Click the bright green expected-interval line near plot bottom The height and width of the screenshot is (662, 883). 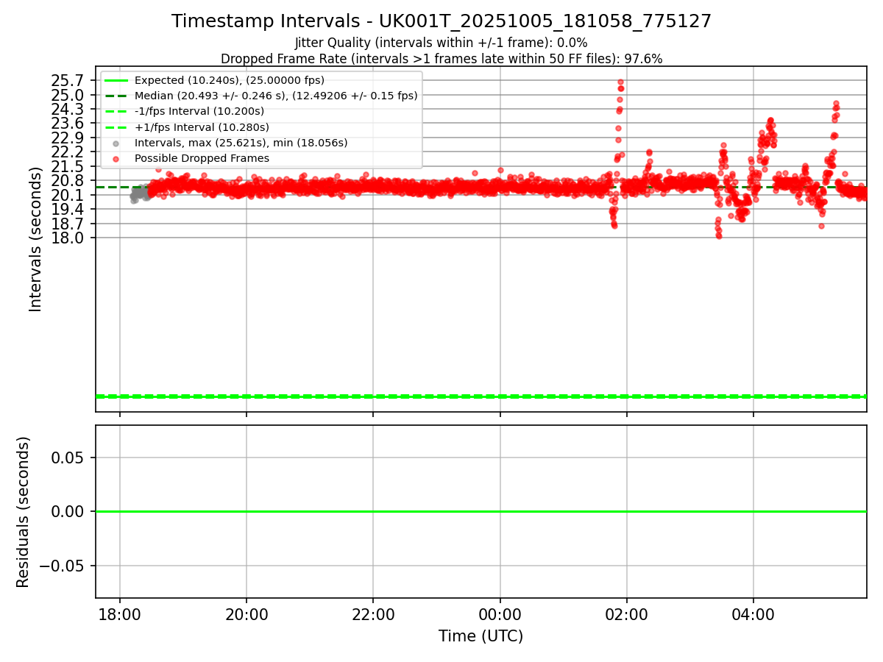tap(480, 396)
